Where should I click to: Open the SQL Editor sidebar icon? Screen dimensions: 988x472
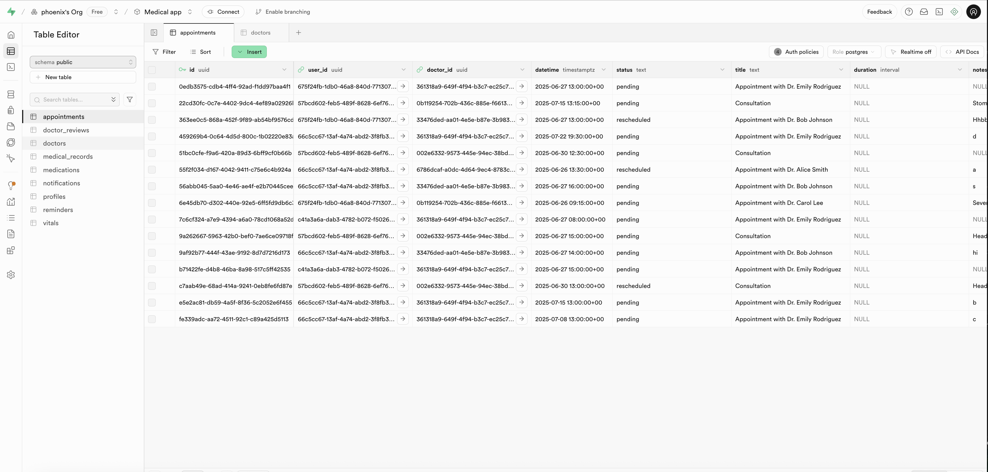click(x=11, y=67)
